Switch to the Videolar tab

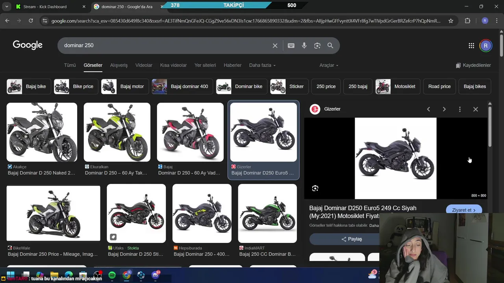click(144, 65)
